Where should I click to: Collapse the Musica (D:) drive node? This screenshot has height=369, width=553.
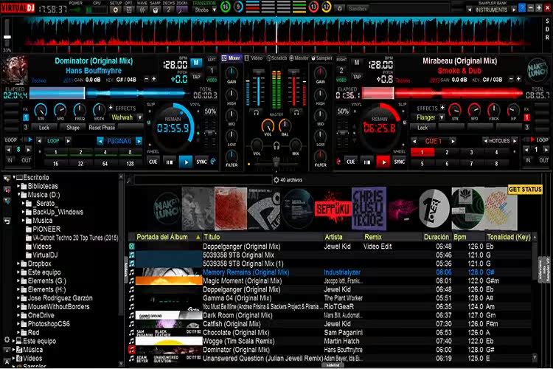18,195
